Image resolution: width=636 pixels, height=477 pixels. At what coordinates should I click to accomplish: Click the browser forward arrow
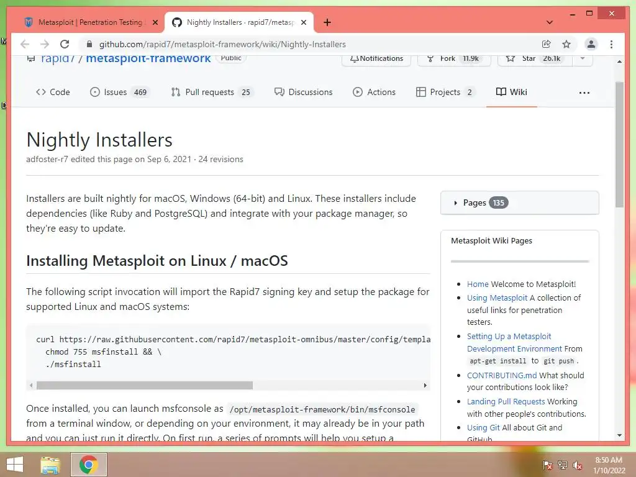tap(45, 44)
